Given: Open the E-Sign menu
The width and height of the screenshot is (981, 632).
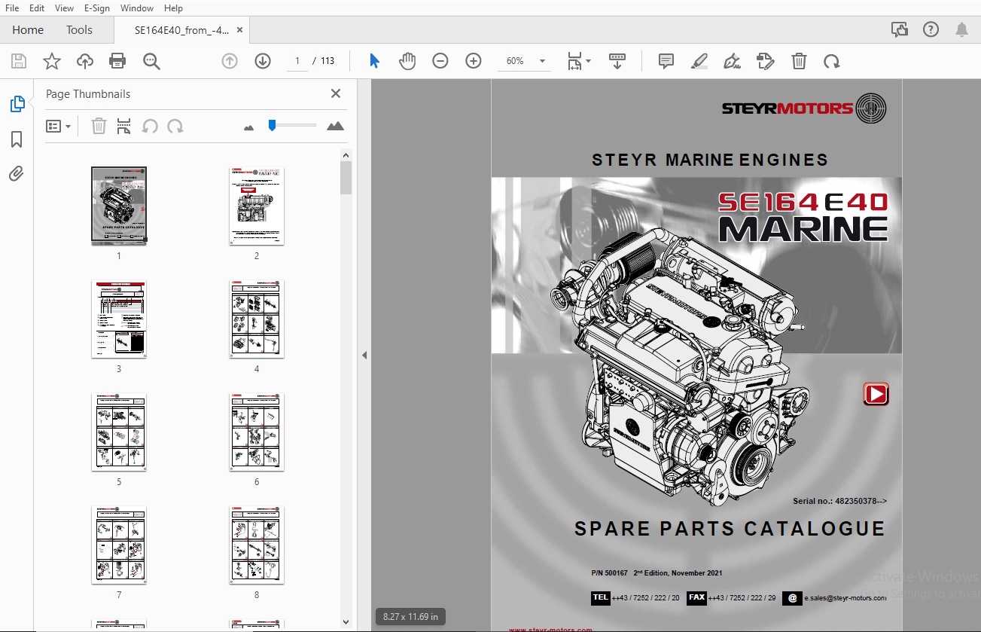Looking at the screenshot, I should (x=97, y=8).
